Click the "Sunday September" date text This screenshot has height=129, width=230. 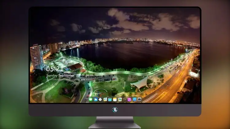click(61, 76)
